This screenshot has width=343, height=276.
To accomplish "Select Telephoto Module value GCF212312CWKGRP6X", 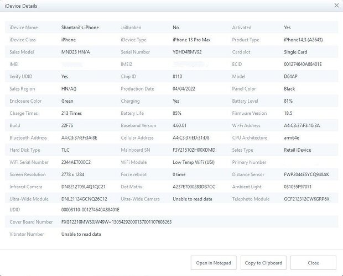I will click(x=306, y=199).
